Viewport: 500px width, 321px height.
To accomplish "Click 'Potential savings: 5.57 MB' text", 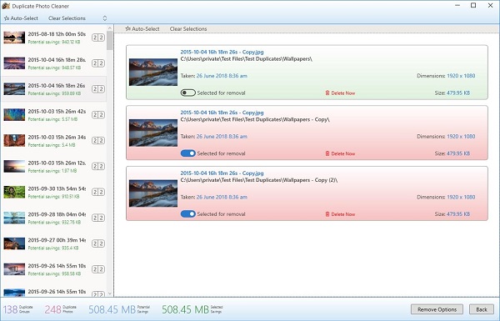I will click(x=52, y=119).
